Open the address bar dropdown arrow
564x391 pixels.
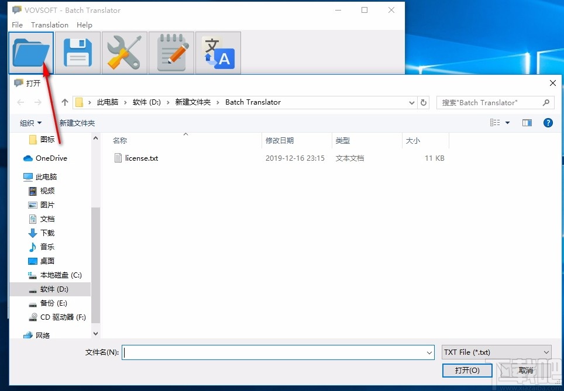pyautogui.click(x=411, y=102)
